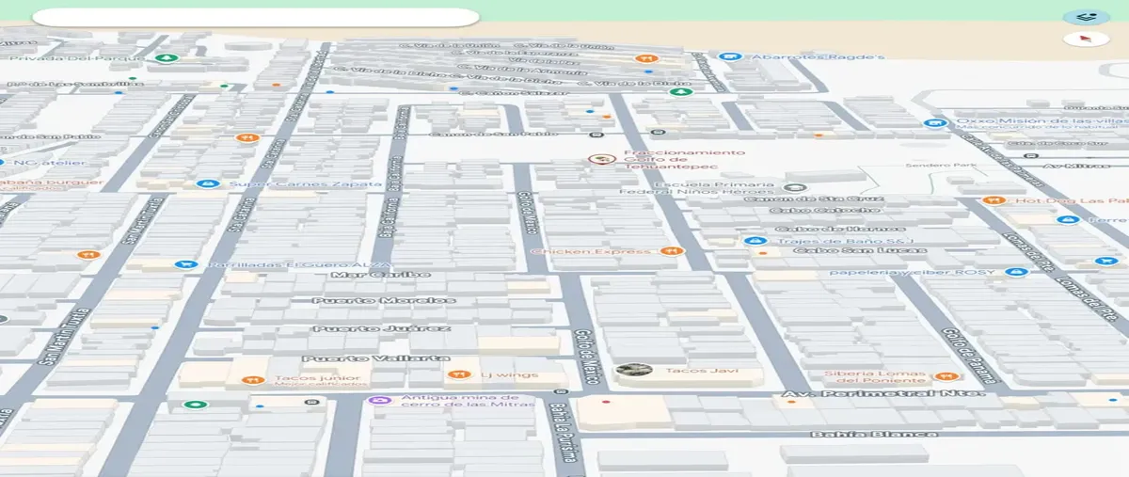Click the Puerto Vallarta street label
Viewport: 1129px width, 477px height.
pos(375,358)
